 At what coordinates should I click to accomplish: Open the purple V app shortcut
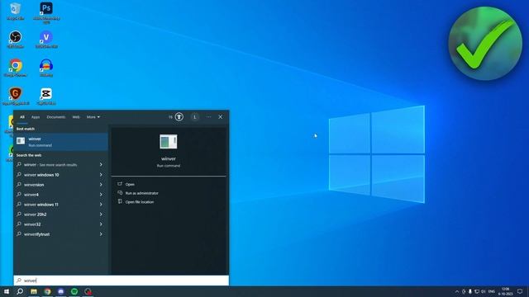coord(46,40)
